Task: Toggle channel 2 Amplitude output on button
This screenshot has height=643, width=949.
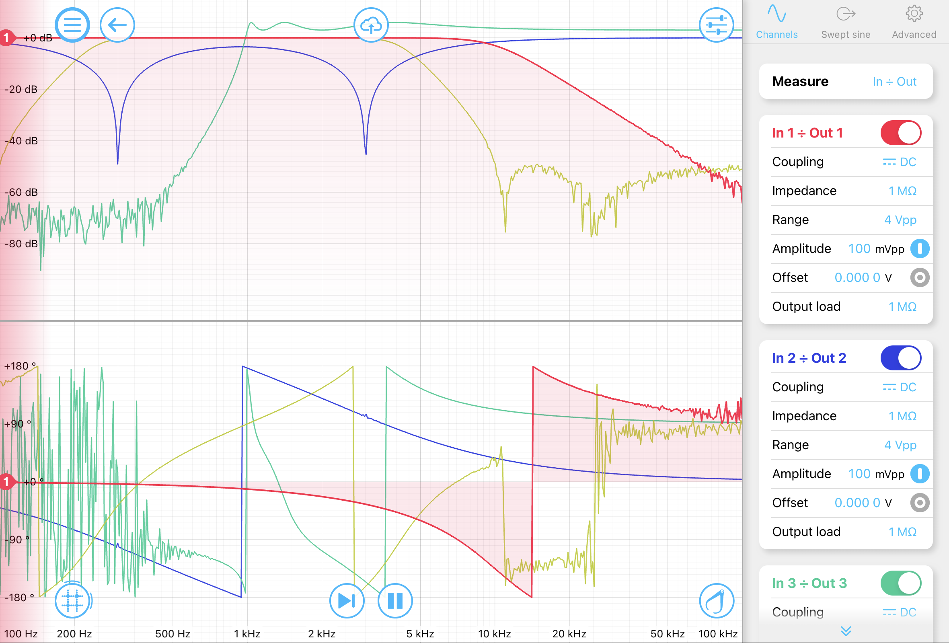Action: pyautogui.click(x=920, y=474)
